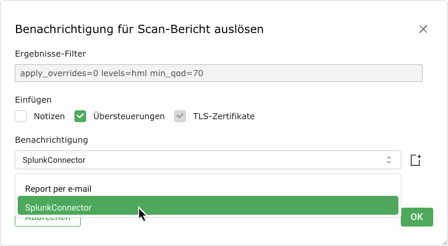Close the scan report notification dialog

click(423, 29)
